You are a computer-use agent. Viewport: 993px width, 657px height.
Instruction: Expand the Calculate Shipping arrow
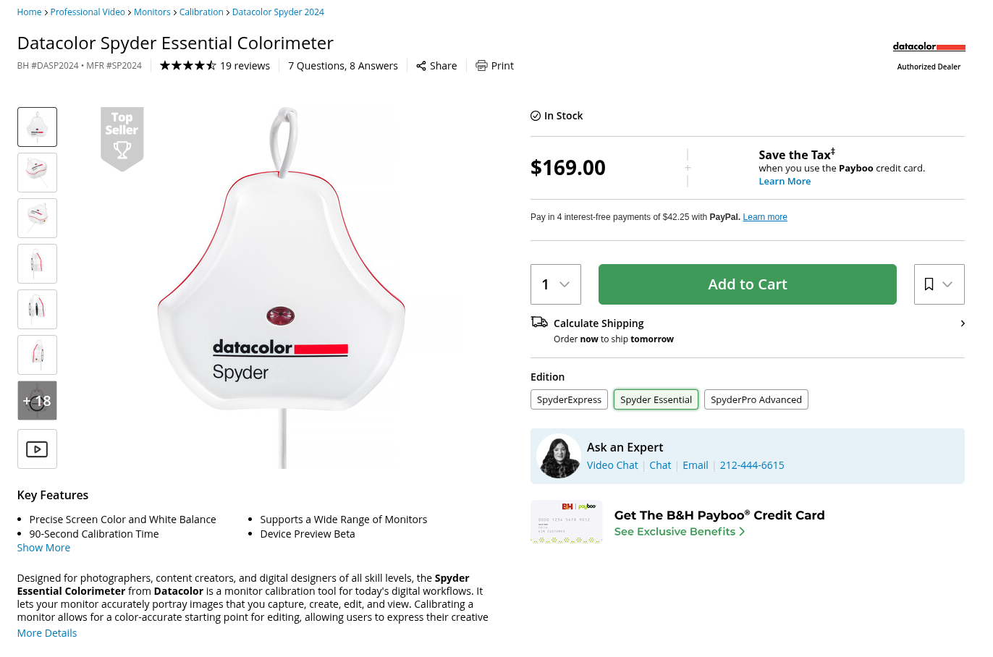tap(962, 323)
